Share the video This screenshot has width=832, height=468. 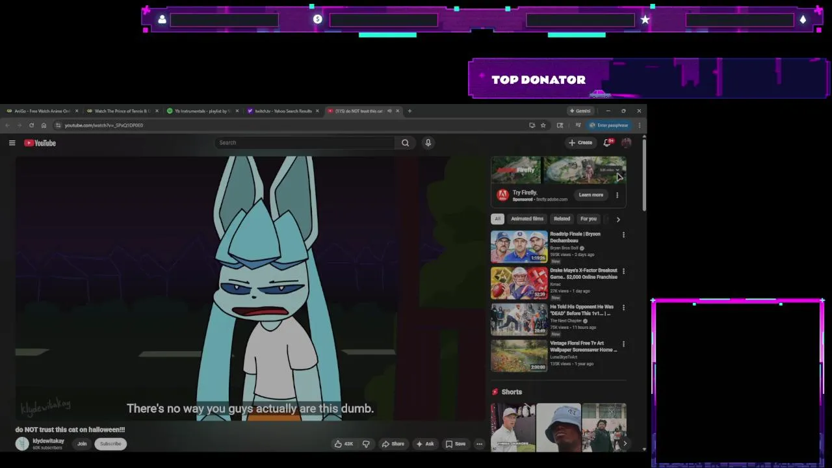click(x=393, y=444)
